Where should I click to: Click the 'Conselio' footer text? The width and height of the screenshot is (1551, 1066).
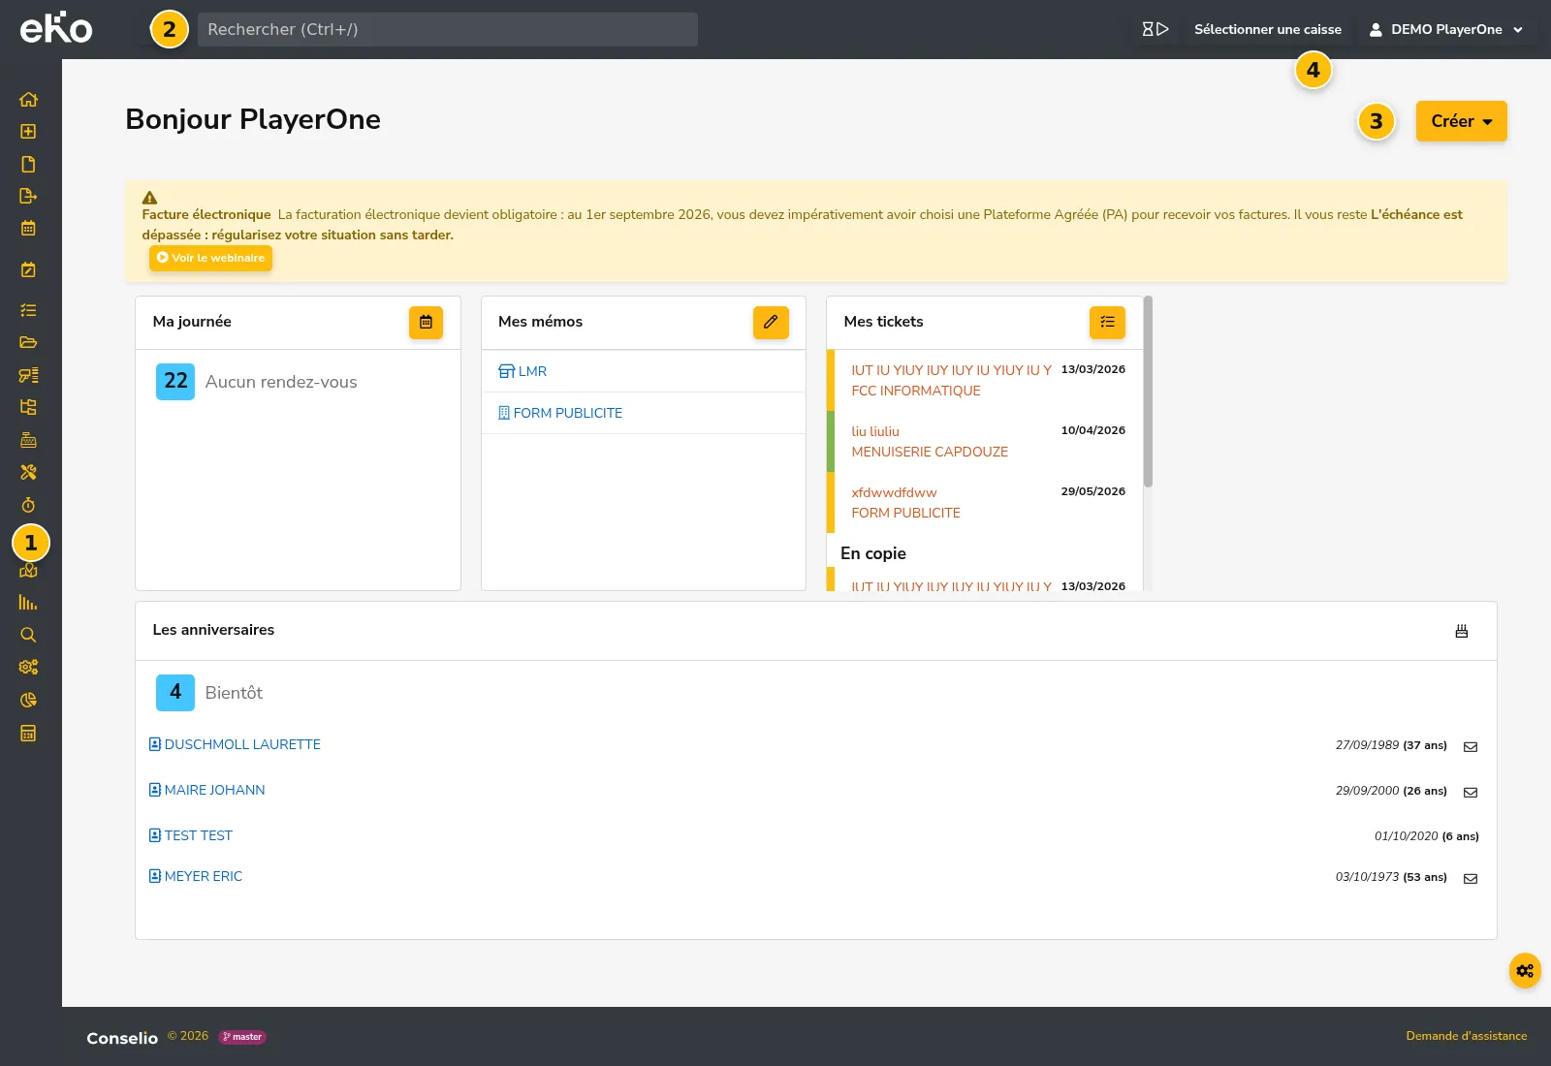[122, 1038]
